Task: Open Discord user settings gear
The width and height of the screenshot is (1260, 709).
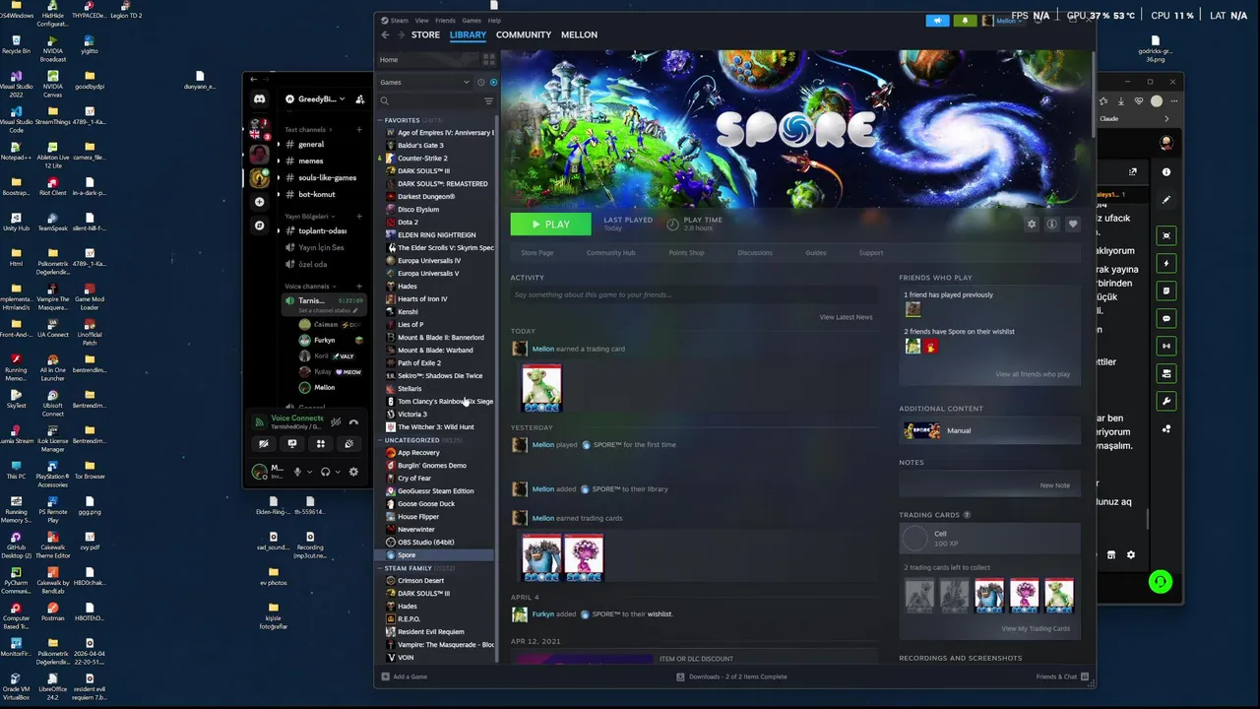Action: [353, 472]
